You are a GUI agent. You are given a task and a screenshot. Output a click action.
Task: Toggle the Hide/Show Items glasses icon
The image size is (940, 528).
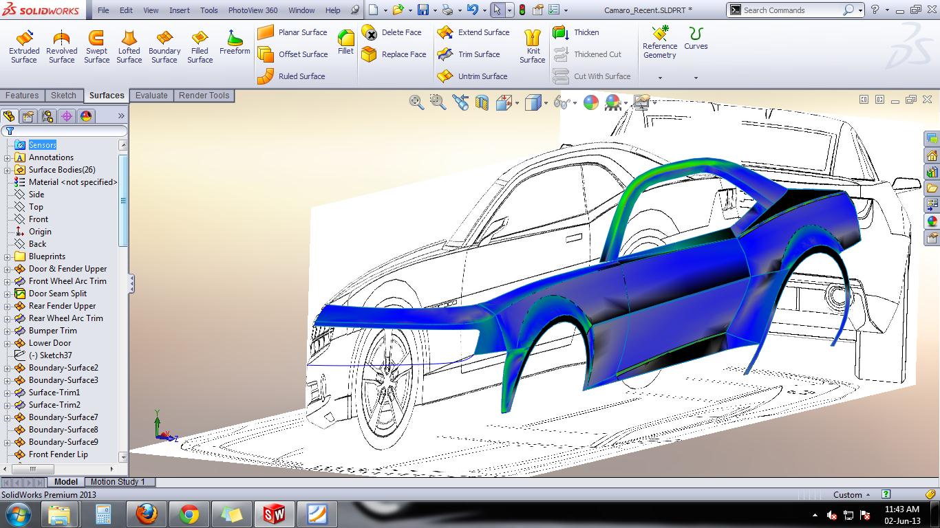[x=563, y=102]
